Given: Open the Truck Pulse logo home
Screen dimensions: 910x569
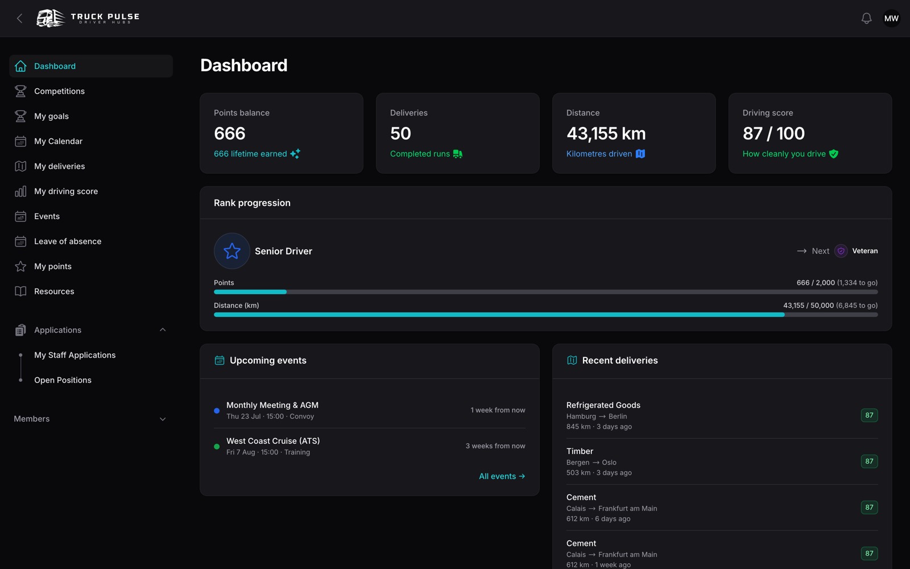Looking at the screenshot, I should [x=88, y=18].
